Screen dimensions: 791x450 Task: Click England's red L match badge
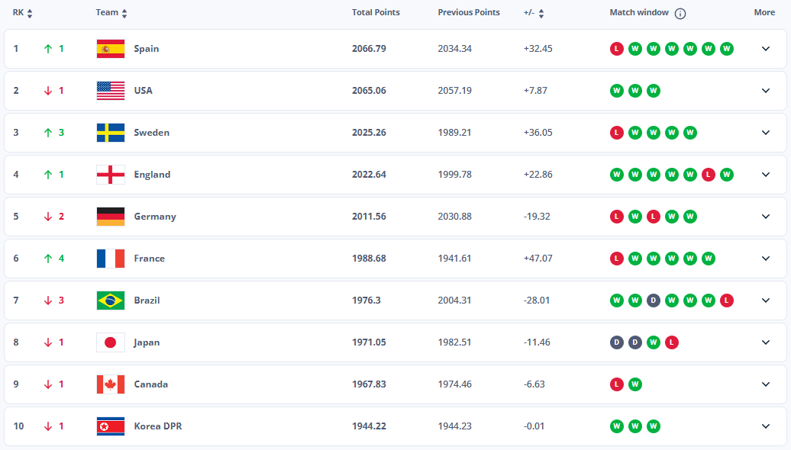point(709,175)
